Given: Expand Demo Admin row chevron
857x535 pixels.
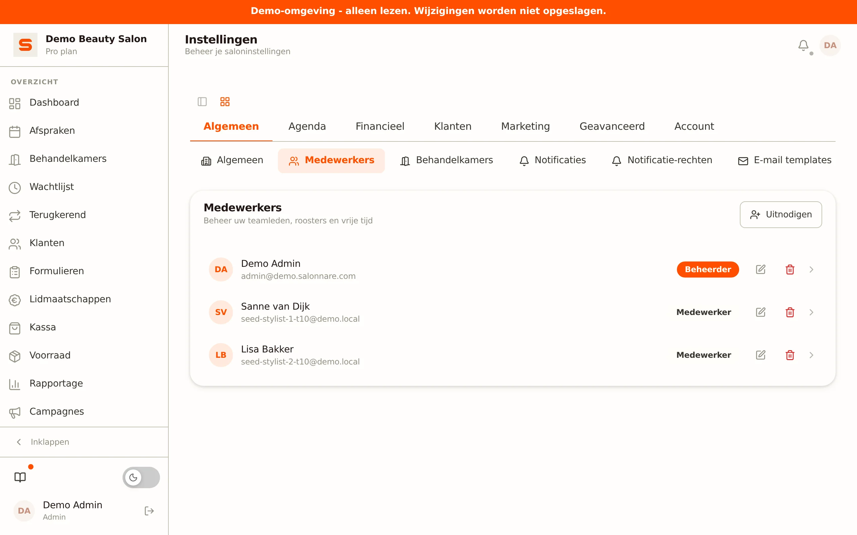Looking at the screenshot, I should [811, 270].
